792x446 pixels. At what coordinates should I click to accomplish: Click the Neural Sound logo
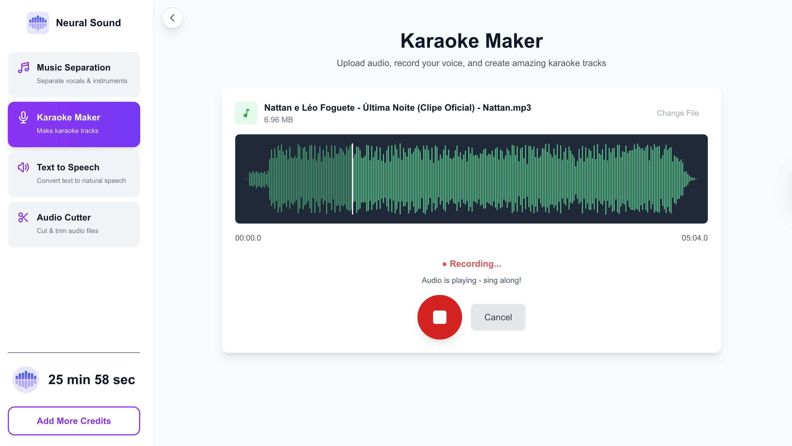tap(38, 23)
